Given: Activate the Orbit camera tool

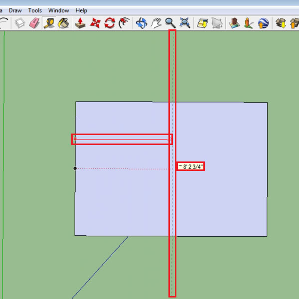Looking at the screenshot, I should [x=142, y=23].
